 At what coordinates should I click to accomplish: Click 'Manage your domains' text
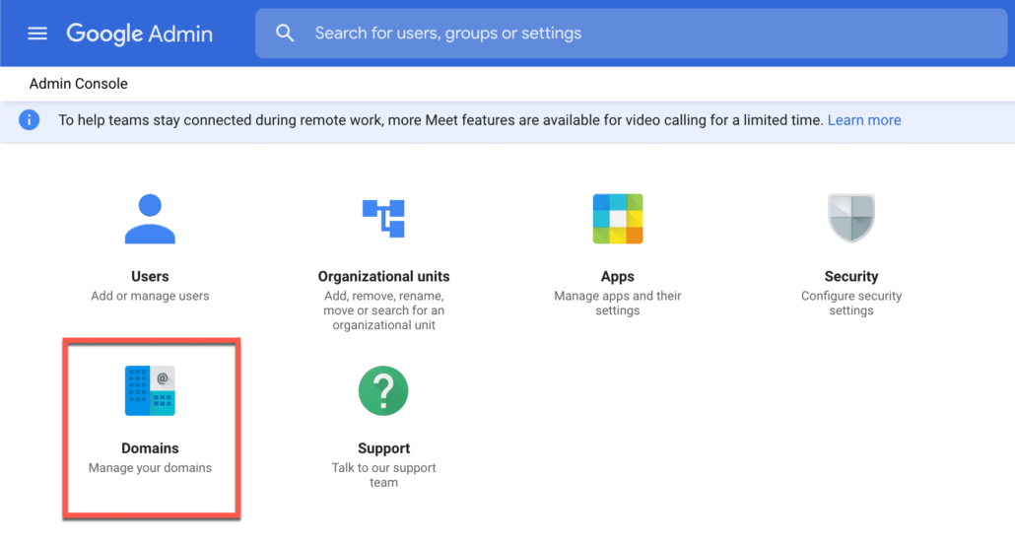tap(150, 467)
